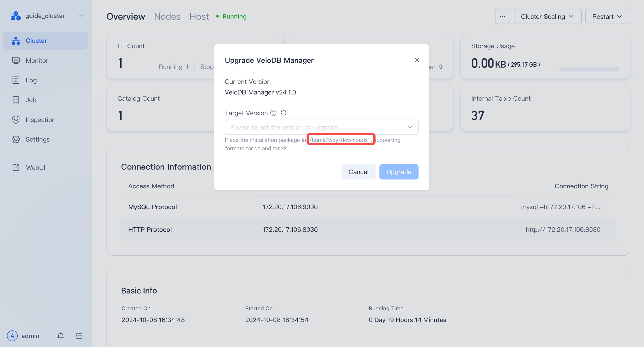Click the admin avatar icon

(x=12, y=336)
